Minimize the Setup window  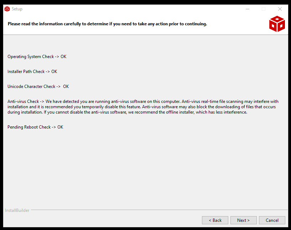click(247, 9)
